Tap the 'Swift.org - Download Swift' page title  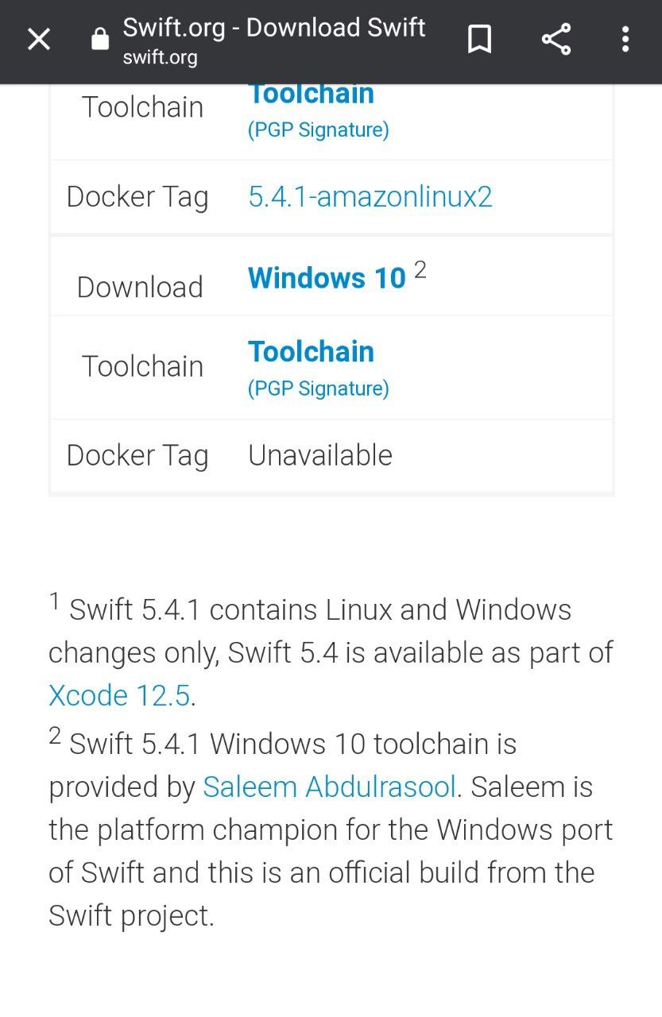(x=274, y=28)
